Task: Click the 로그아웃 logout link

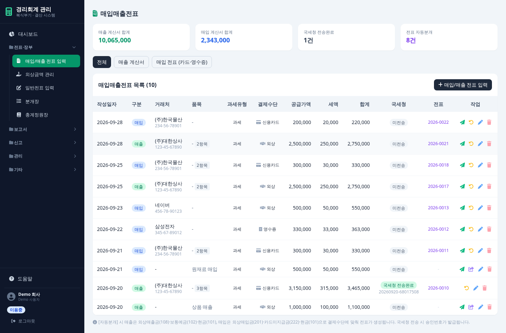Action: 23,321
